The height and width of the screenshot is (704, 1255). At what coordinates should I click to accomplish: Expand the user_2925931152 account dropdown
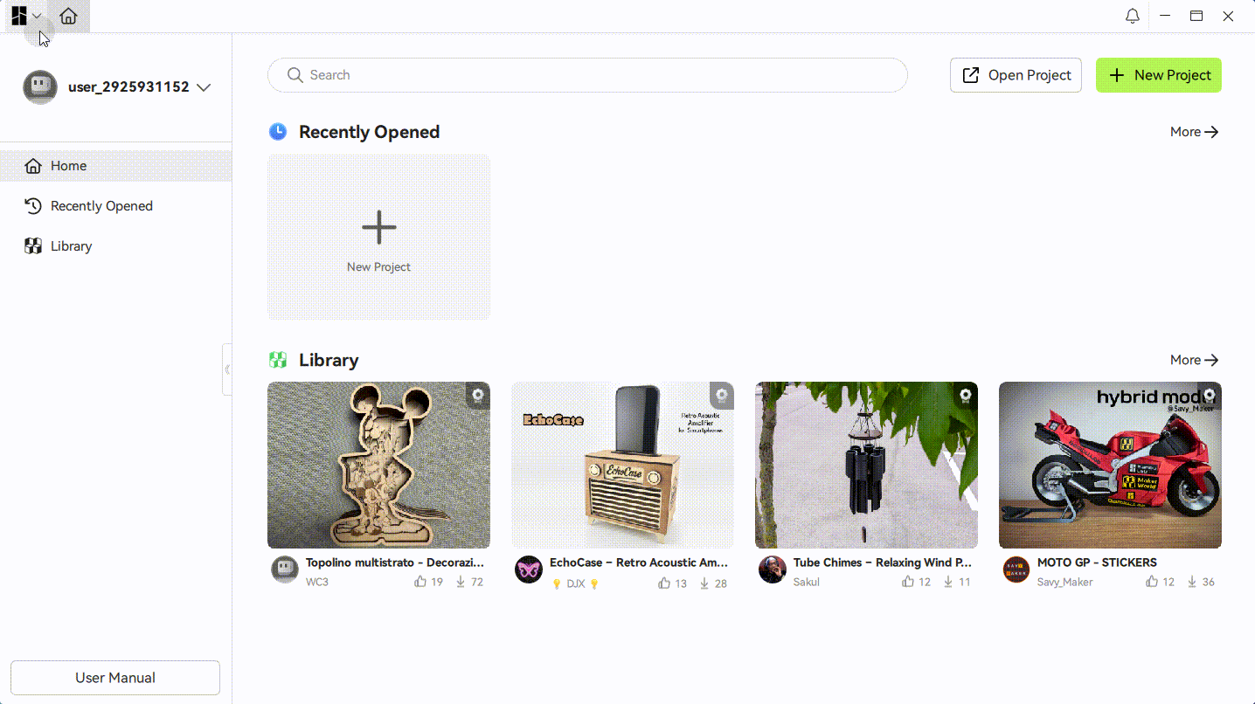click(204, 87)
